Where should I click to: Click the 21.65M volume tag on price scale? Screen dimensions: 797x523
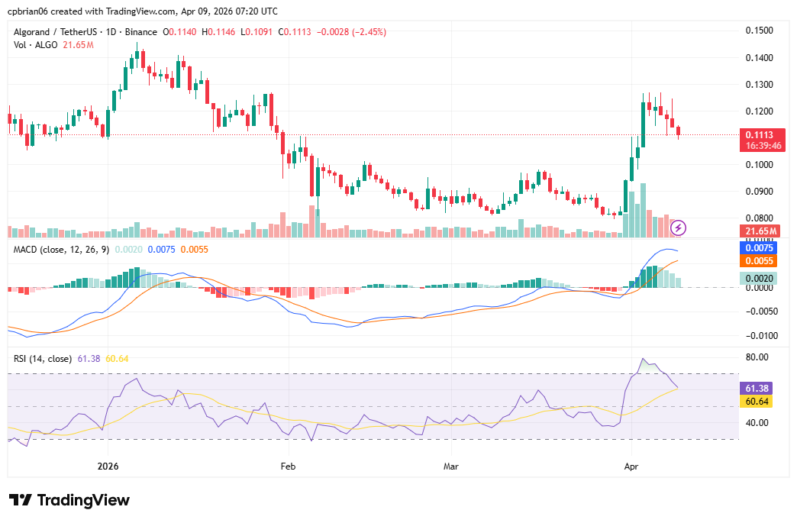tap(760, 229)
